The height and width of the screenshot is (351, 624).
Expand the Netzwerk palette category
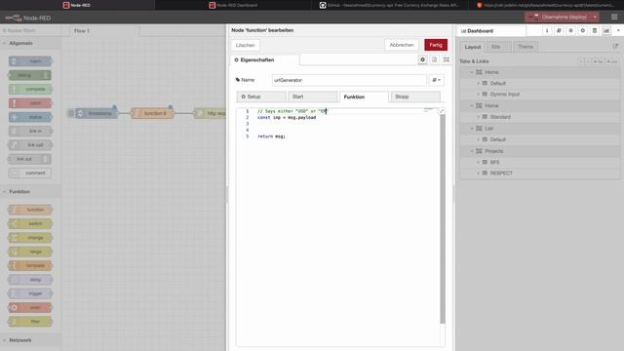pyautogui.click(x=30, y=340)
